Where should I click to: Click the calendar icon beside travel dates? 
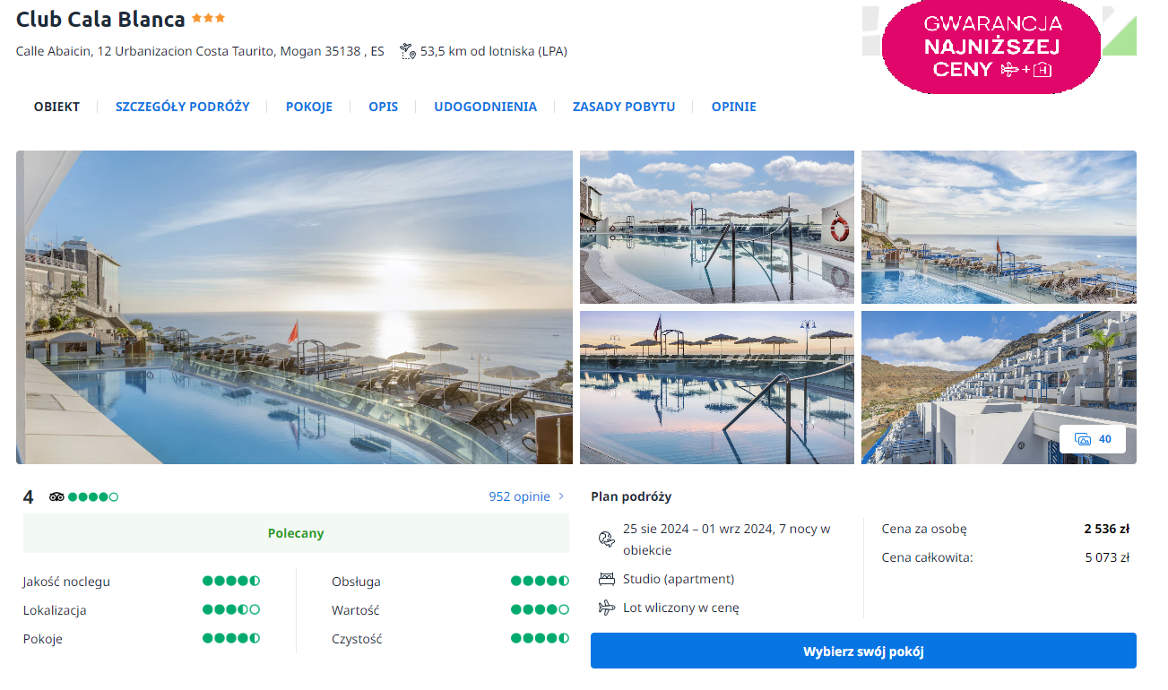(x=607, y=539)
